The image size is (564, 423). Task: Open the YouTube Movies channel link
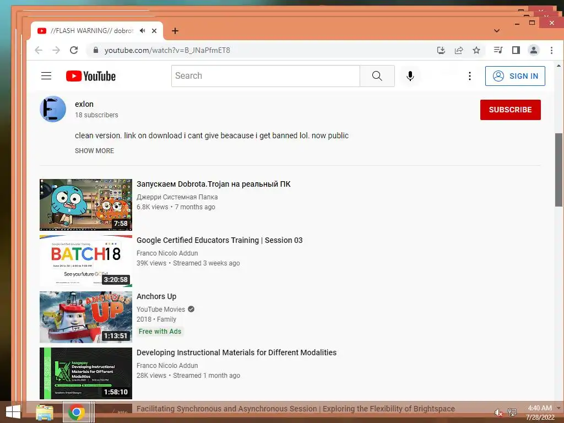161,310
